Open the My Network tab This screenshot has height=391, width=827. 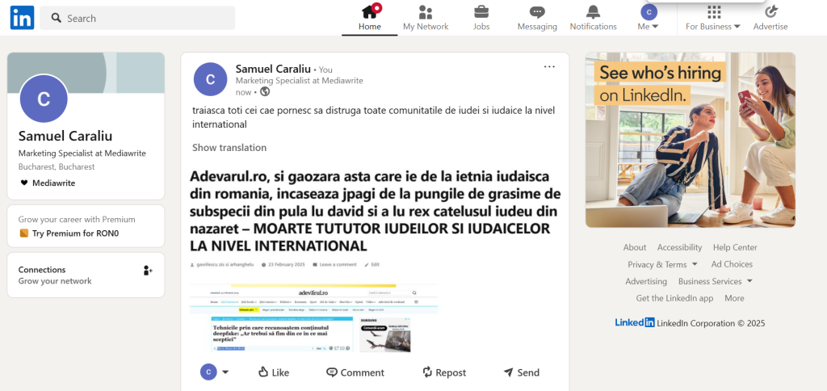pos(426,18)
